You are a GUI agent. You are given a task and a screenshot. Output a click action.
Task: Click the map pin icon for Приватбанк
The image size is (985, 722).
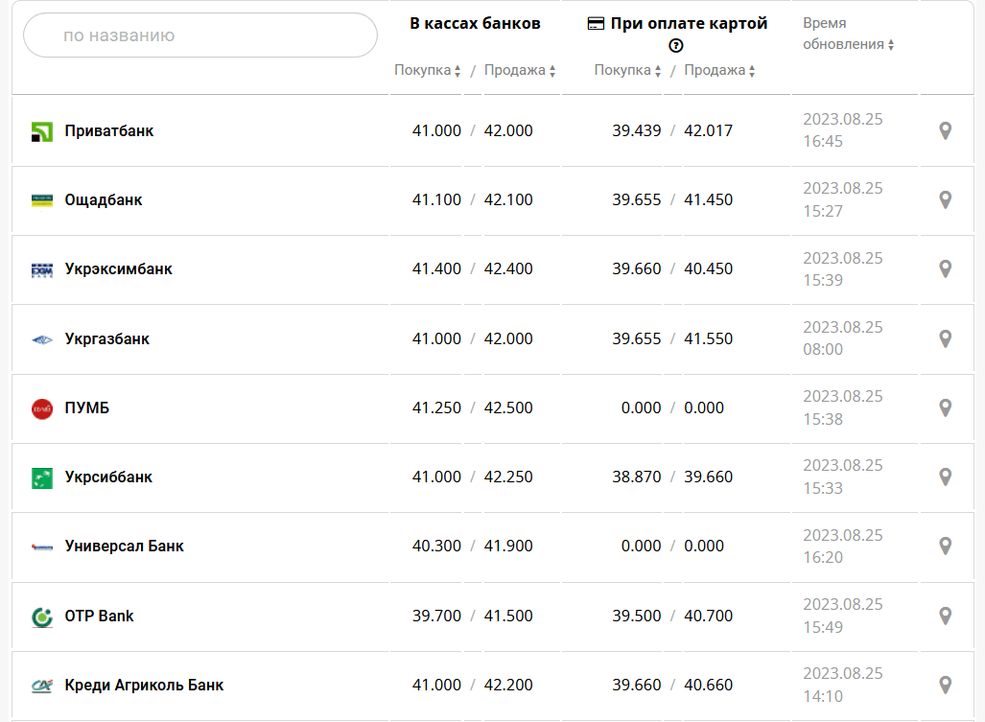pyautogui.click(x=945, y=130)
